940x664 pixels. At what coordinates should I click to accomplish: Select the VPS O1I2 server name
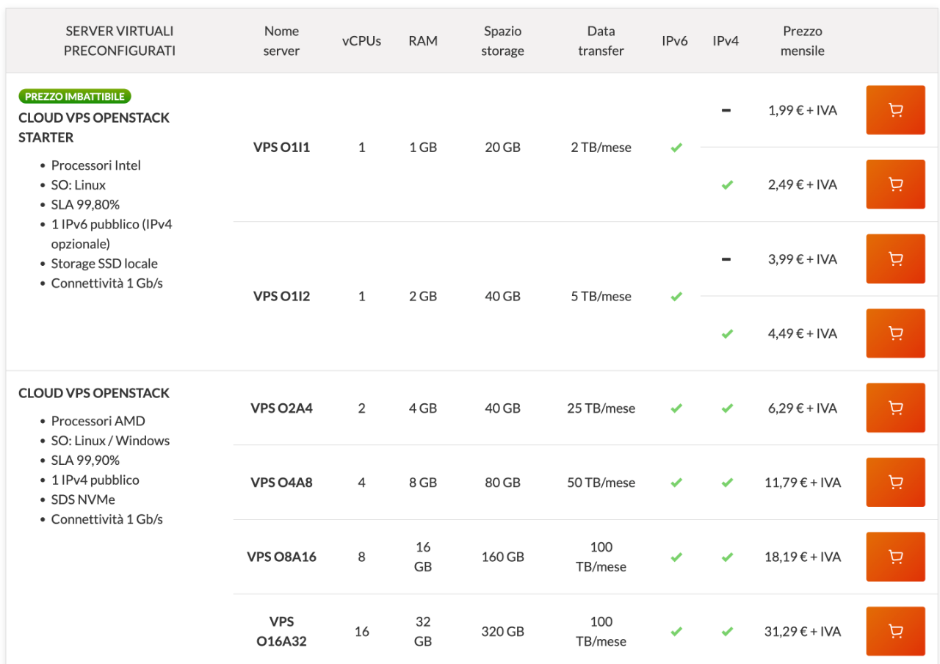coord(281,297)
